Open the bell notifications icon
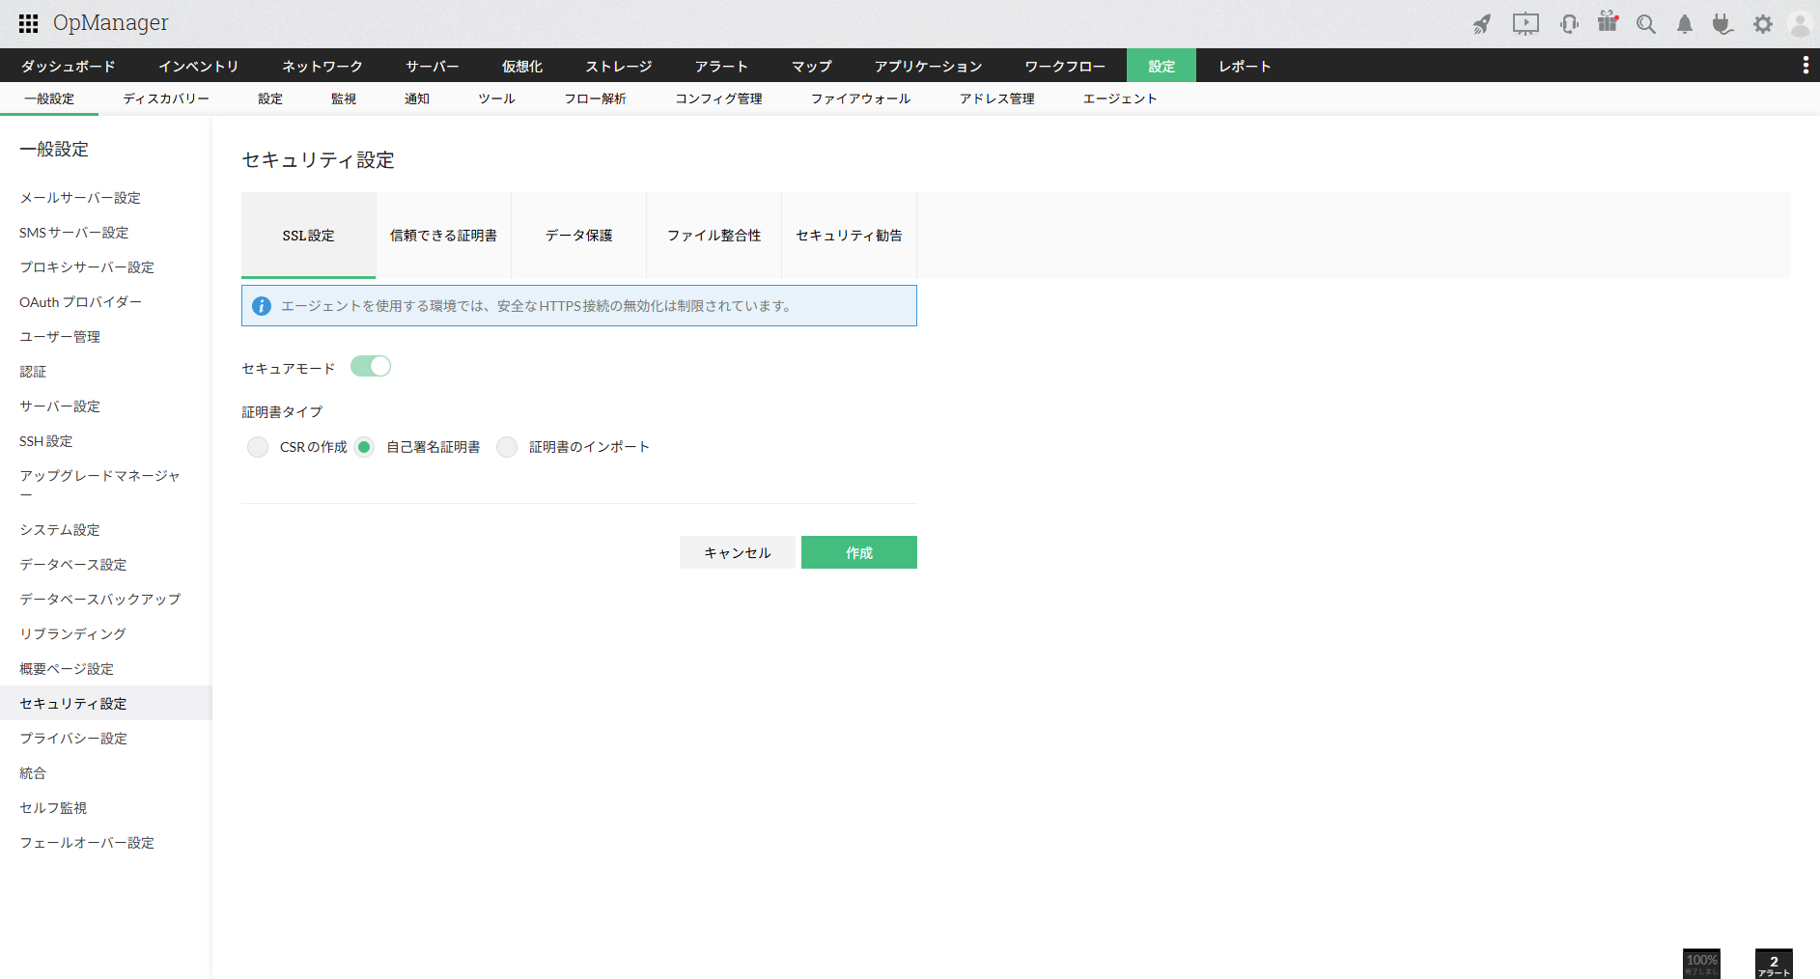The width and height of the screenshot is (1820, 979). click(x=1685, y=24)
